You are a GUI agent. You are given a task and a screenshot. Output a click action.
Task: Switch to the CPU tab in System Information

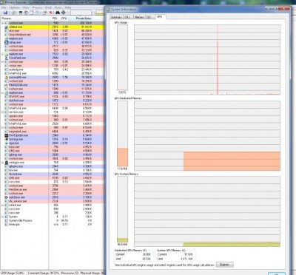pos(127,17)
